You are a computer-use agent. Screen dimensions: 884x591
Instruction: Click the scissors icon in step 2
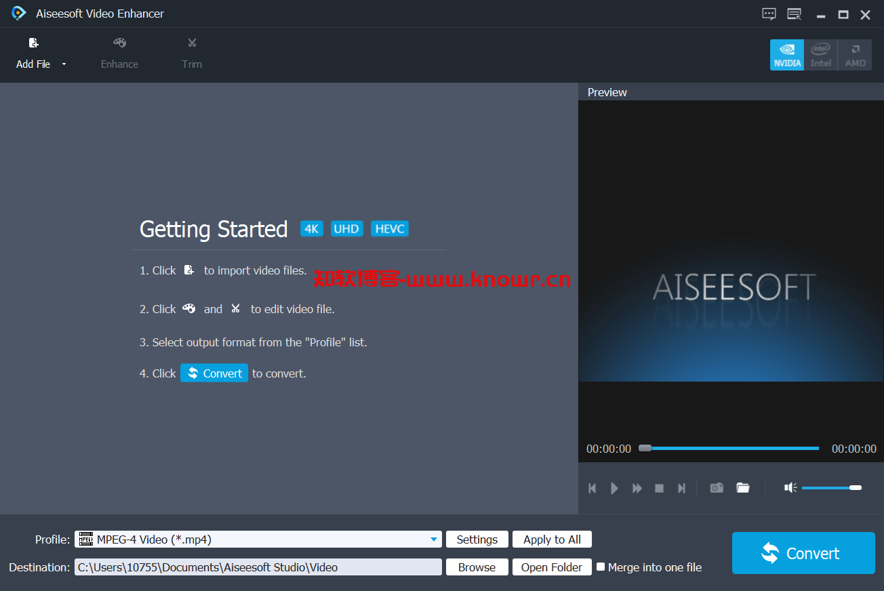point(236,308)
